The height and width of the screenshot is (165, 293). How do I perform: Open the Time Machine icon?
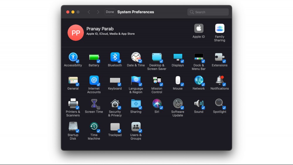coord(94,127)
